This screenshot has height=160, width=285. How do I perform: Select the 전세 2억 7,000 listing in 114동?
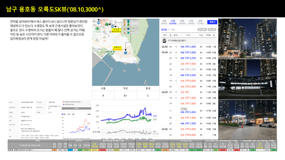coord(188,98)
